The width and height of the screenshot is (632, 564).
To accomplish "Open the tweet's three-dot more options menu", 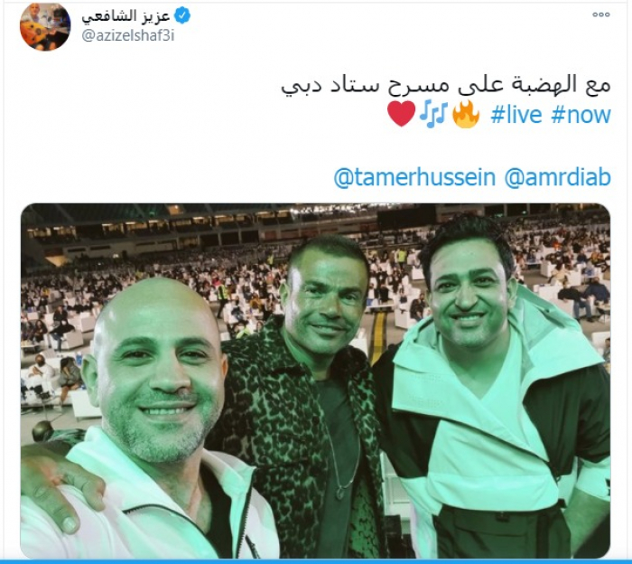I will coord(600,14).
